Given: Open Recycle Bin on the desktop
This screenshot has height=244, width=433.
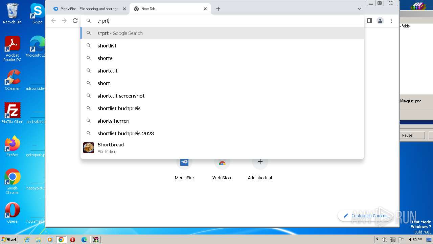Looking at the screenshot, I should [12, 14].
